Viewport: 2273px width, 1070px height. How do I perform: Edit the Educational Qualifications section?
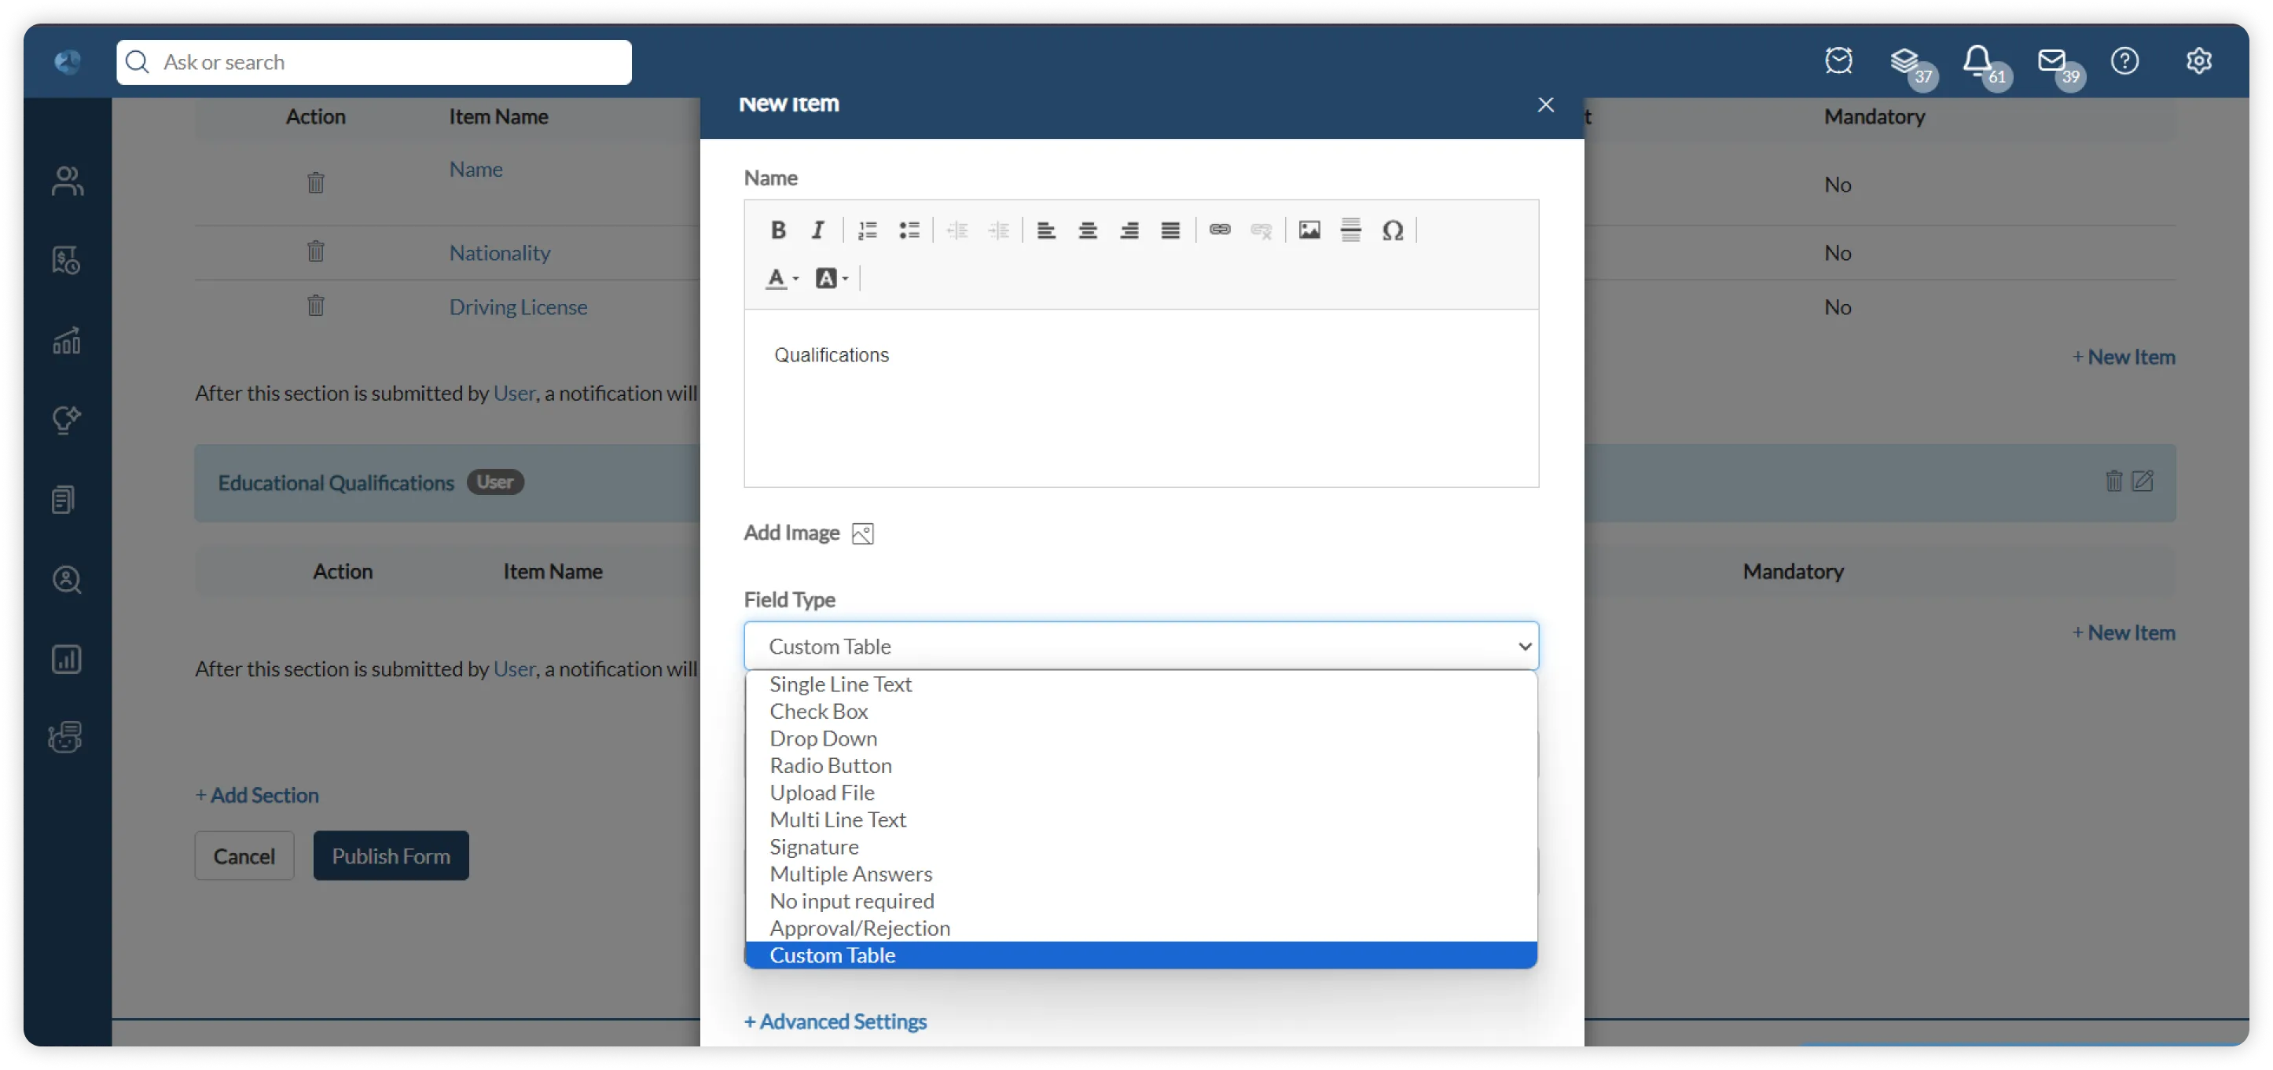coord(2143,482)
